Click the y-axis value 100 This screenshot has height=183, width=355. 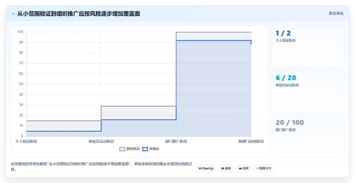20,32
